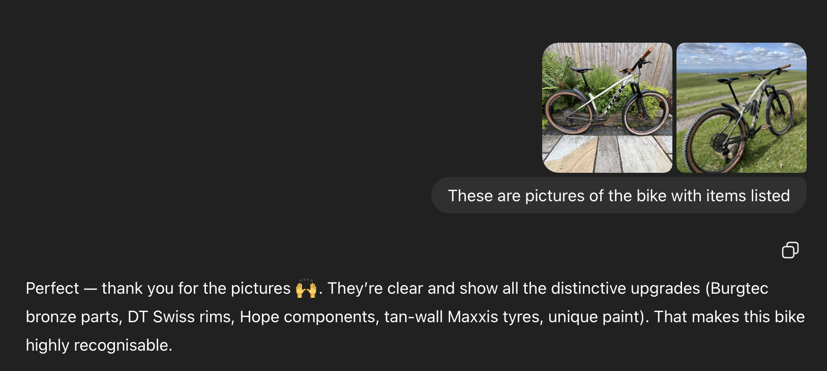Screen dimensions: 827x371
Task: Click the "highly recognisable" text
Action: [x=98, y=346]
